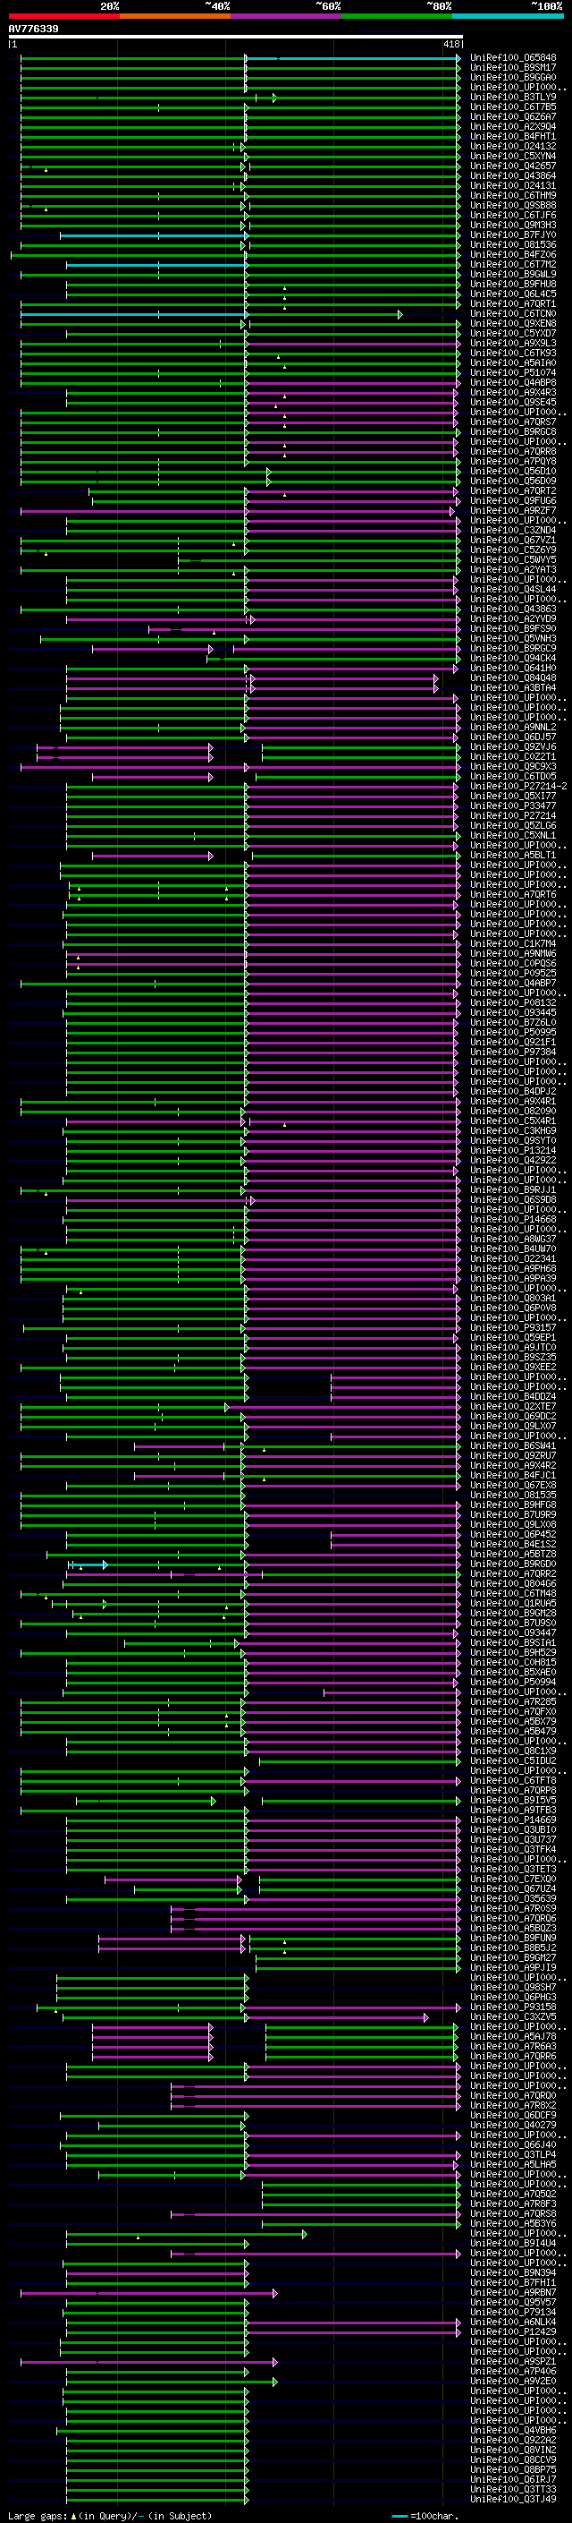Click the red ~20% identity legend bar
The image size is (572, 2523).
(x=63, y=16)
